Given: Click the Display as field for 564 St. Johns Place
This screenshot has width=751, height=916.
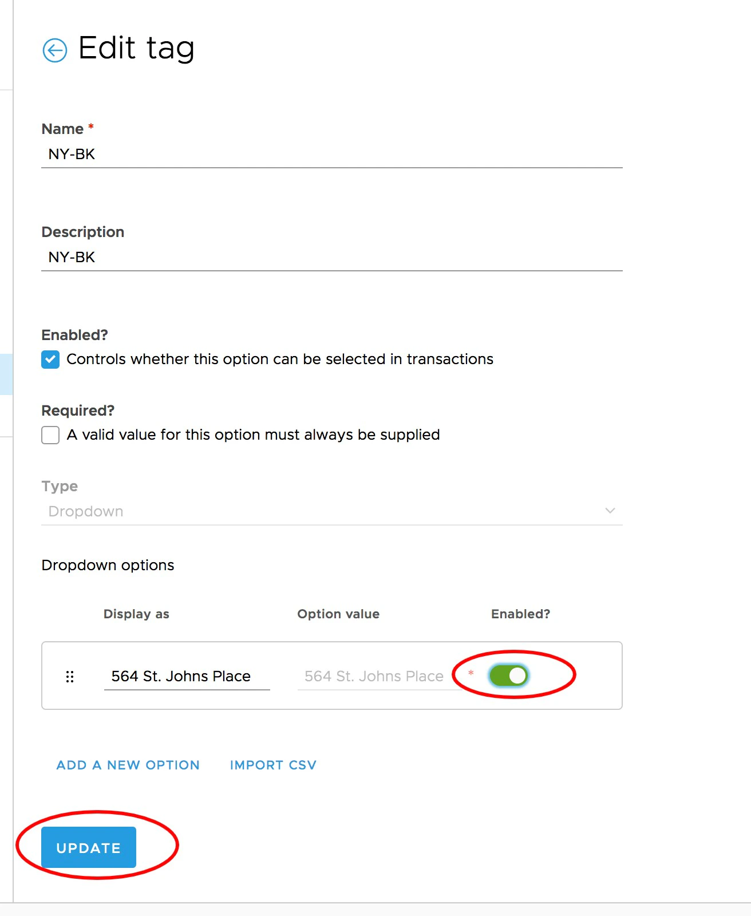Looking at the screenshot, I should (x=187, y=676).
